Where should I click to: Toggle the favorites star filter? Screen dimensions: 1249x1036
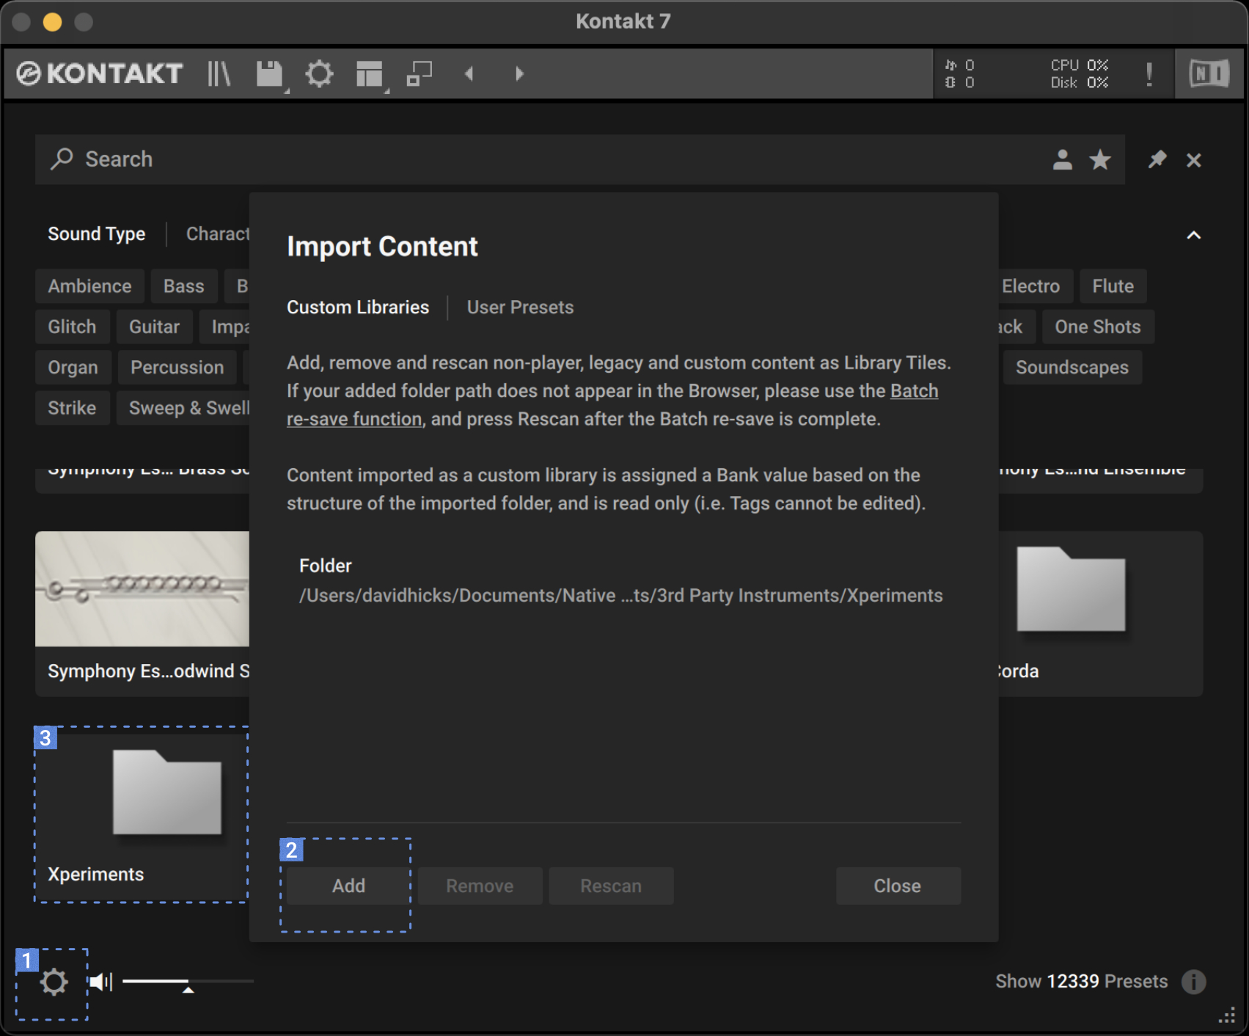pos(1099,159)
